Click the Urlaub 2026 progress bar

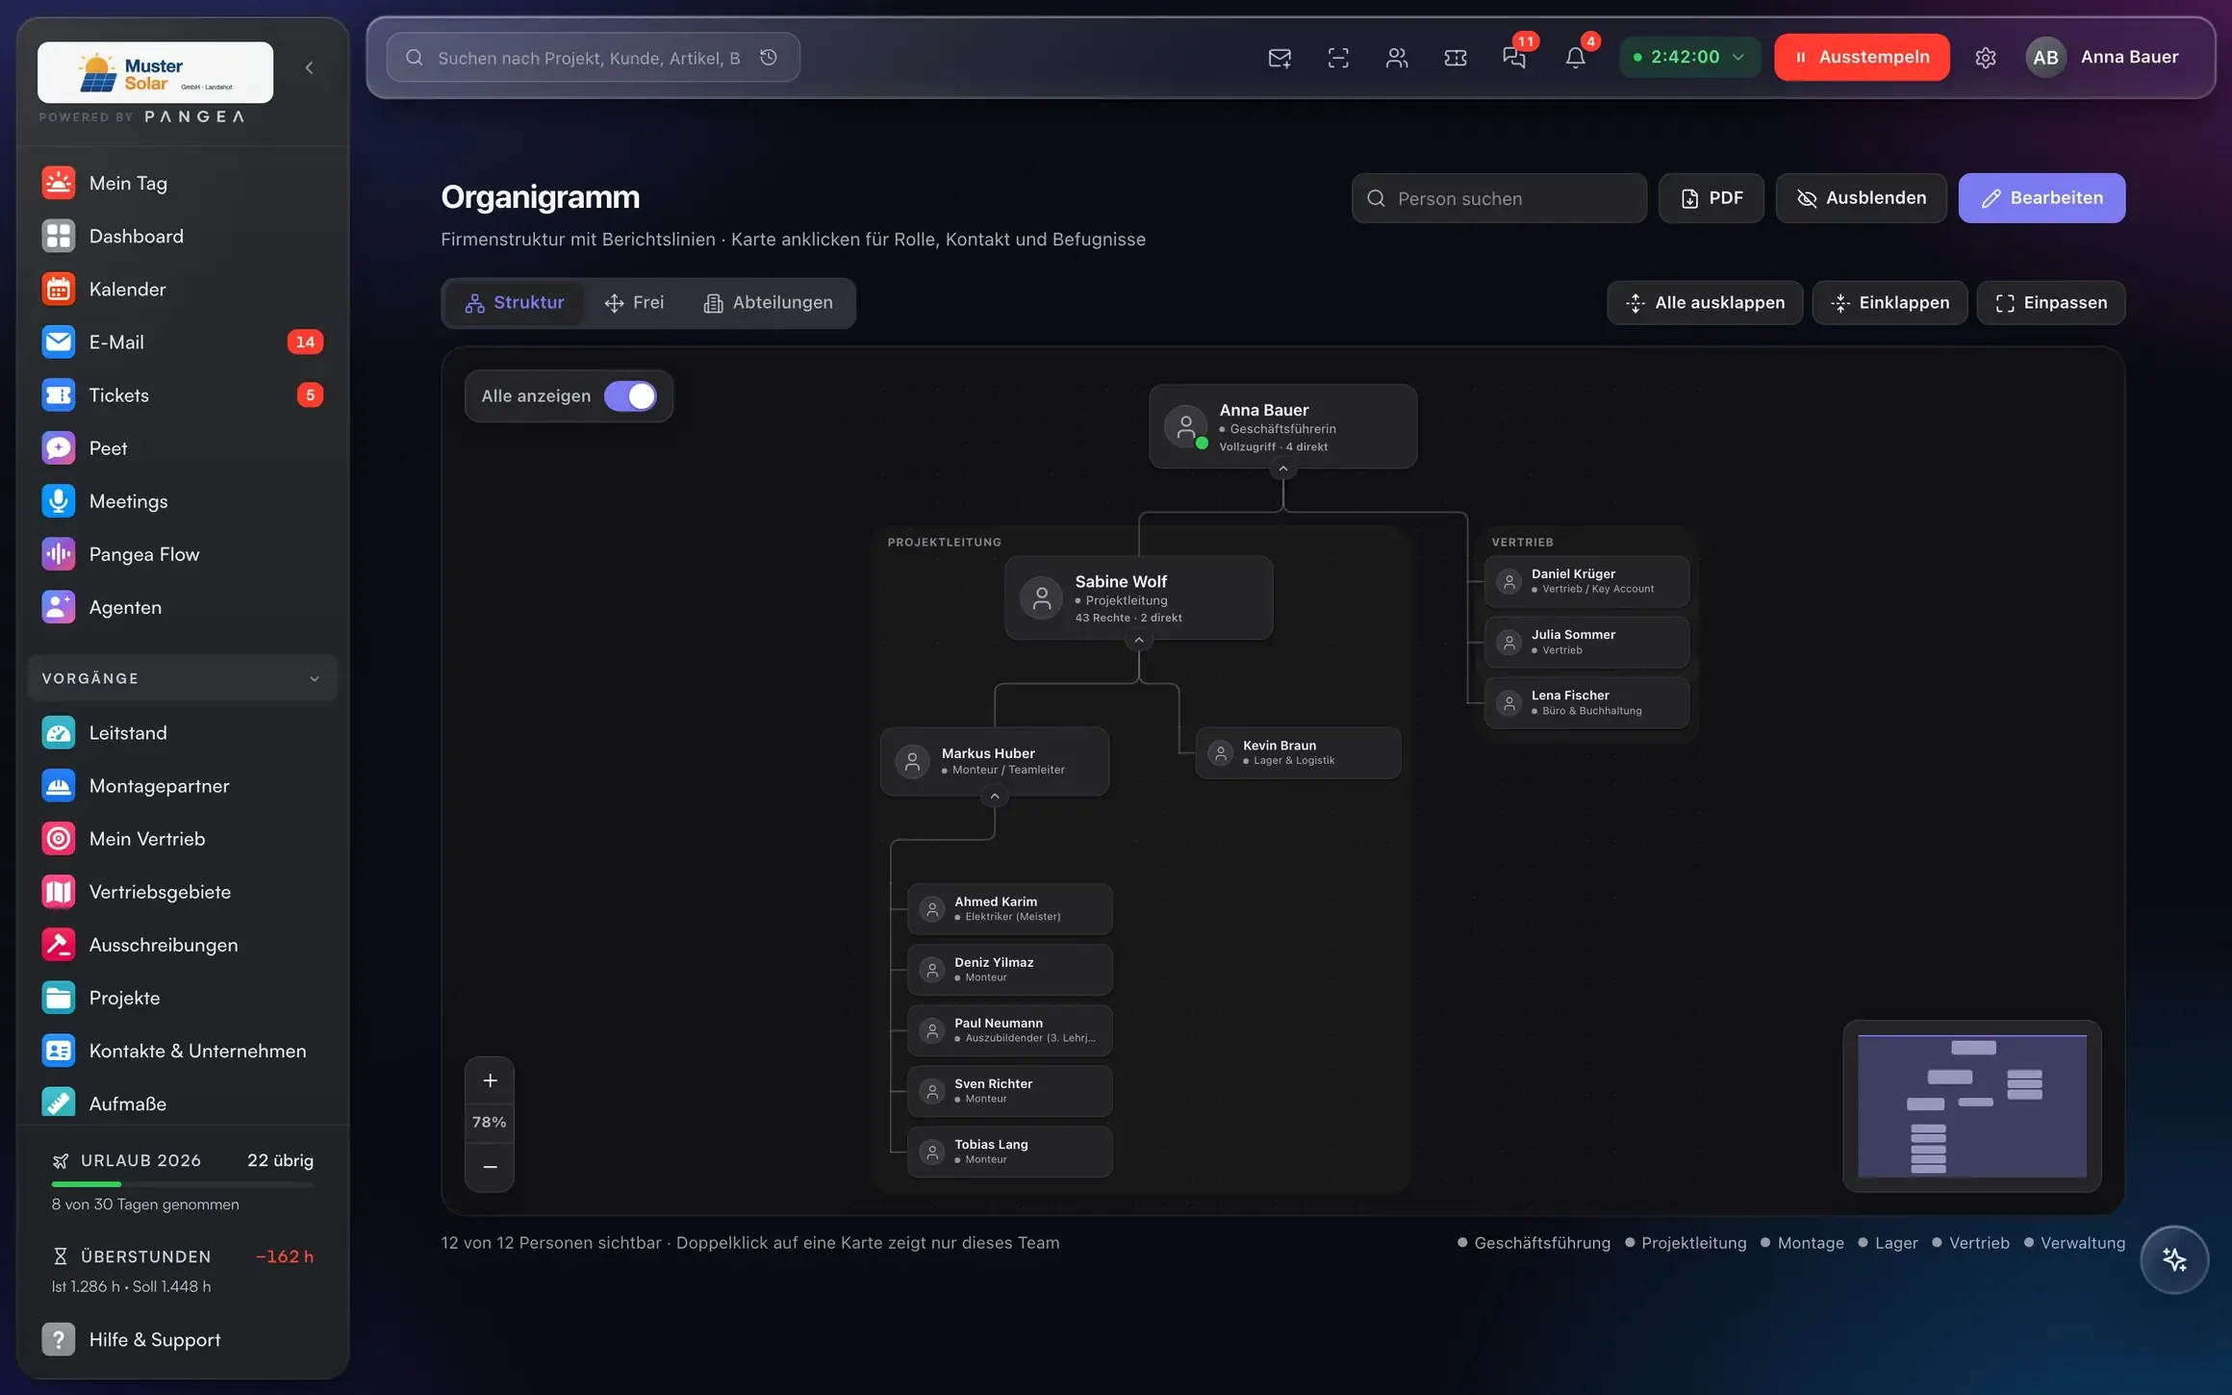coord(183,1183)
